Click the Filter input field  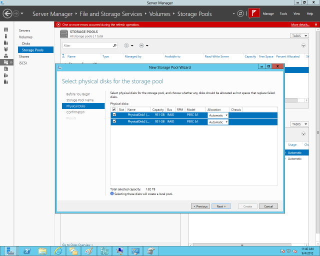click(x=88, y=45)
